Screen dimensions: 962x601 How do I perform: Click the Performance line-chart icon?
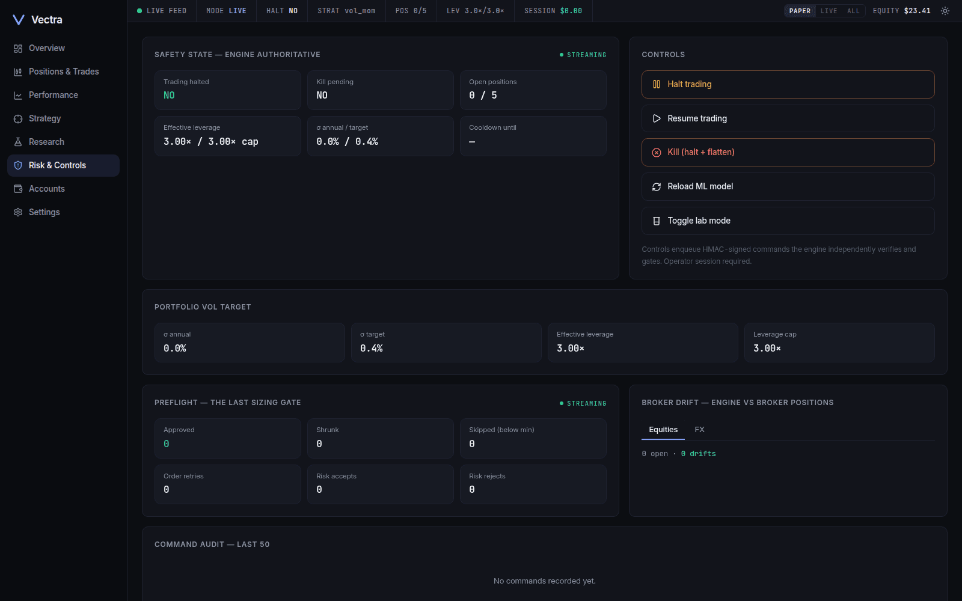click(18, 95)
